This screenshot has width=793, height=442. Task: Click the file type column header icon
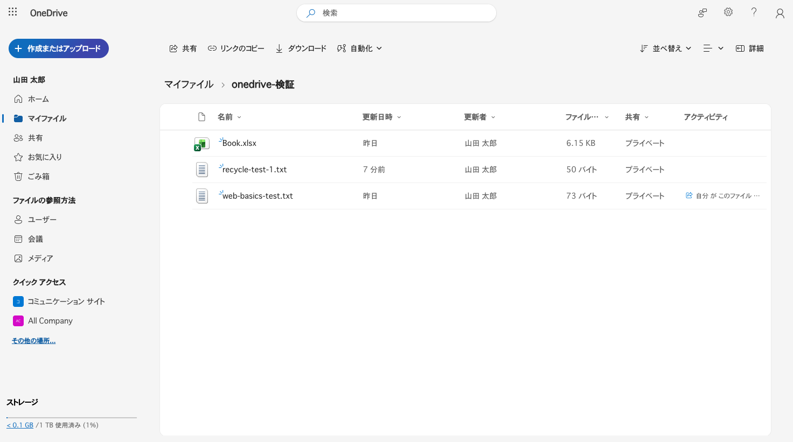[202, 117]
